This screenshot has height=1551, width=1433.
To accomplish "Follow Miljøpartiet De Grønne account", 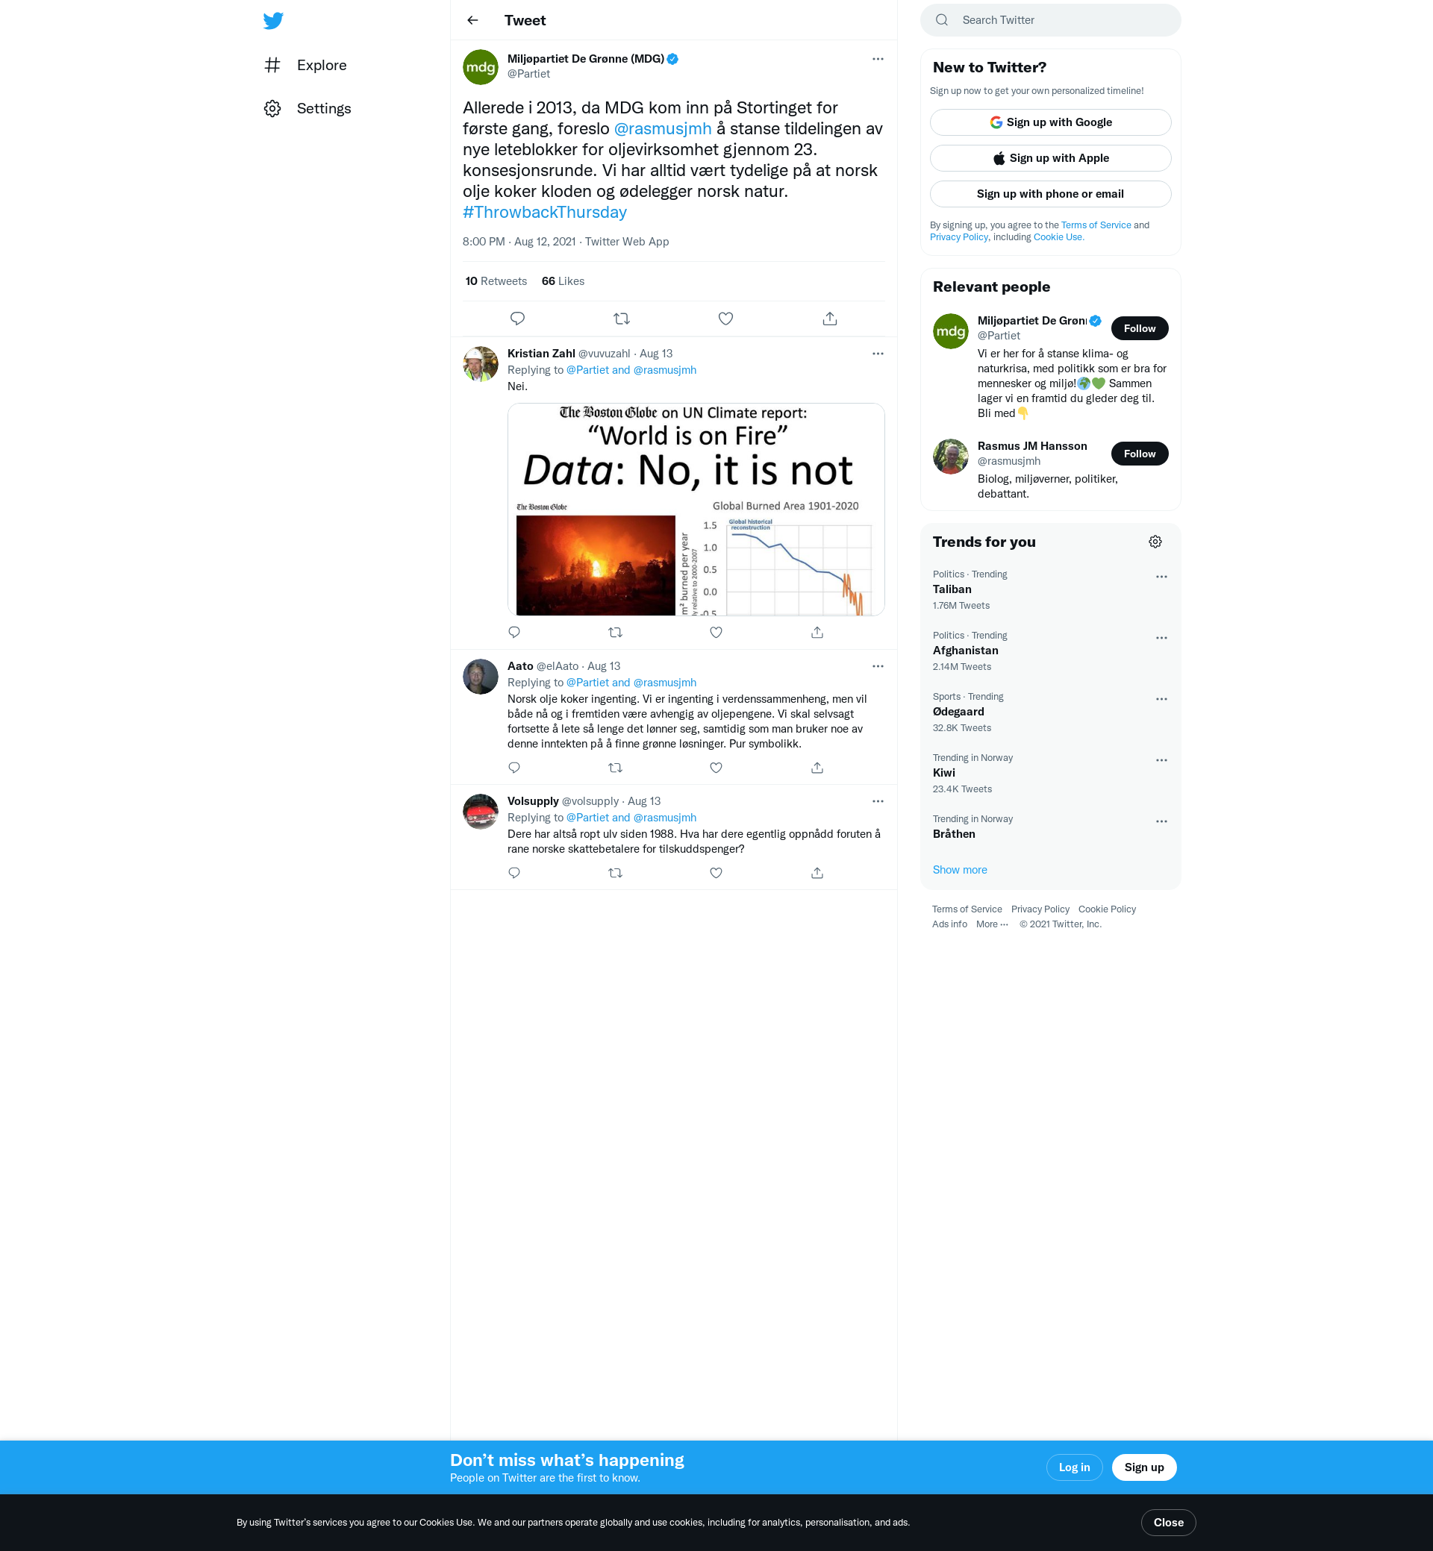I will click(x=1138, y=329).
